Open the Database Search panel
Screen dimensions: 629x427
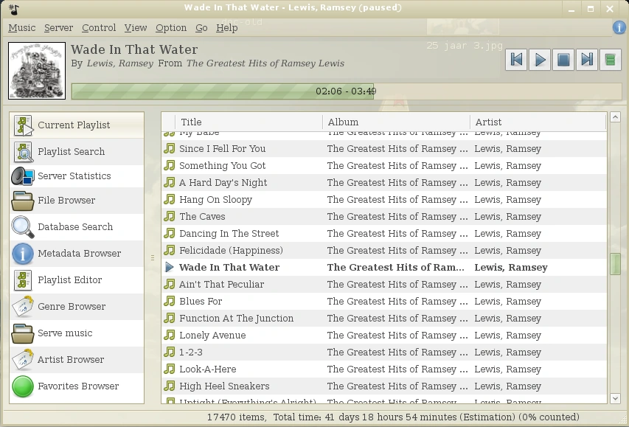pyautogui.click(x=74, y=227)
